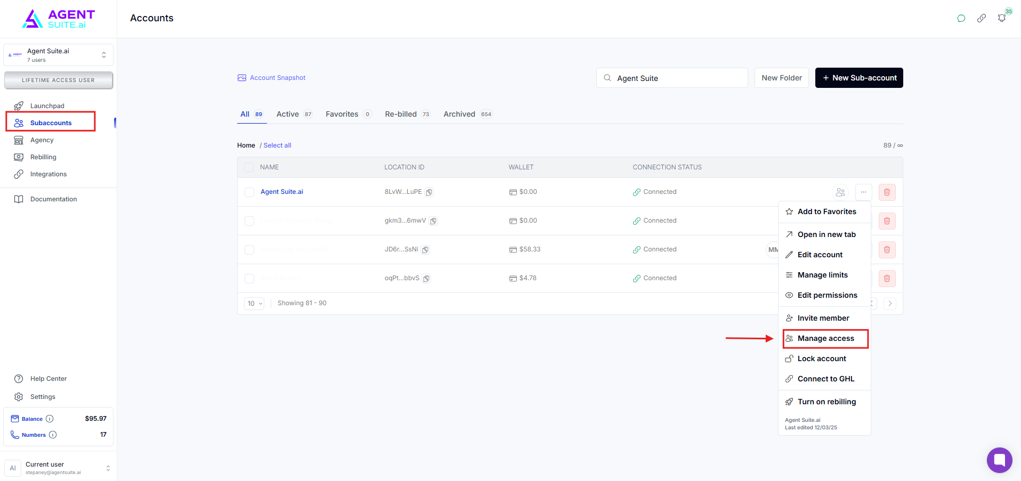
Task: Select Edit permissions
Action: pyautogui.click(x=824, y=295)
